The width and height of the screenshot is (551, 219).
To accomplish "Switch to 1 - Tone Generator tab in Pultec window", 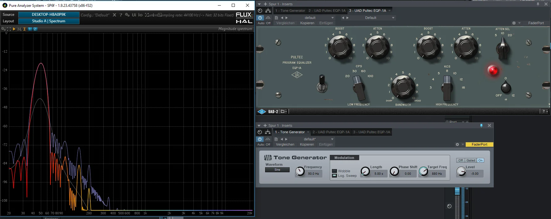I will 290,11.
